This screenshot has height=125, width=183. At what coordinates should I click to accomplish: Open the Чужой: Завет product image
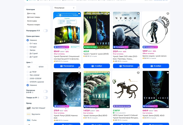126,30
